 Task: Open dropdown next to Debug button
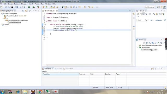point(27,7)
